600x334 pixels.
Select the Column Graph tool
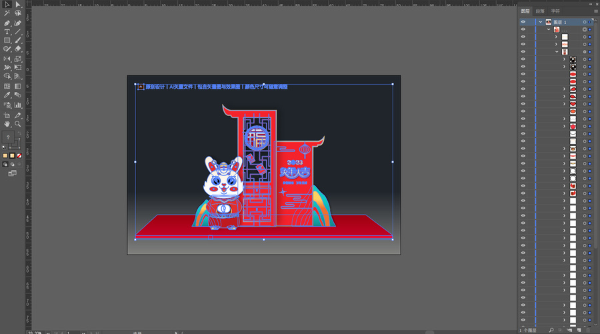click(x=17, y=105)
